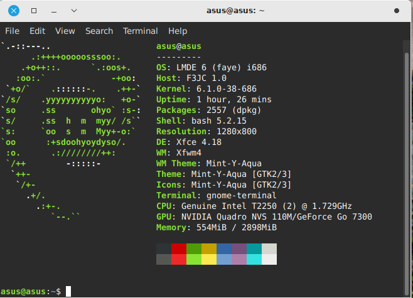The width and height of the screenshot is (413, 298).
Task: Click the DE value 'Xfce 4.18'
Action: point(199,142)
